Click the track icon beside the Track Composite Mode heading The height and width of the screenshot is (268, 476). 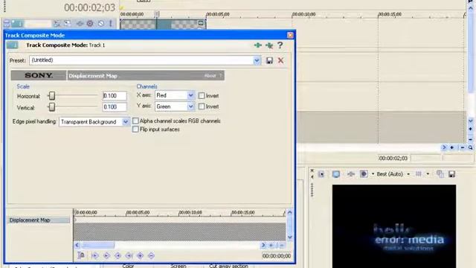12,45
